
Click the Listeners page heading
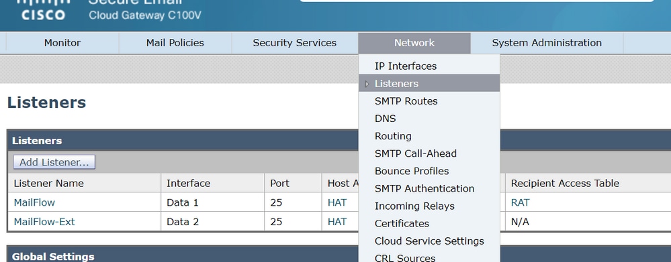pyautogui.click(x=46, y=103)
